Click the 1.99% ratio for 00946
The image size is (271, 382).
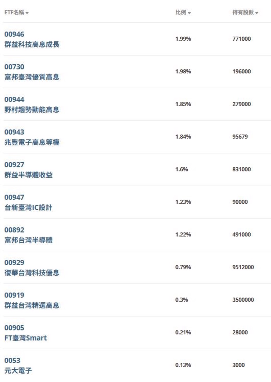click(183, 39)
